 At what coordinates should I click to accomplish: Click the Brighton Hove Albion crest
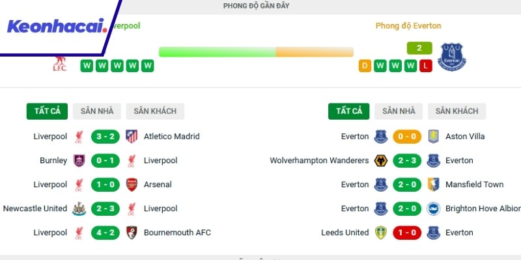point(434,209)
